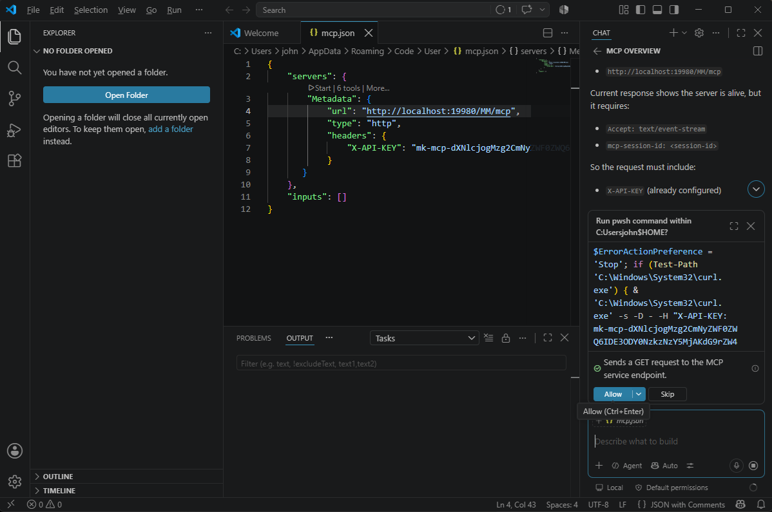Screen dimensions: 772x512
Task: Maximize the chat panel size
Action: tap(741, 33)
